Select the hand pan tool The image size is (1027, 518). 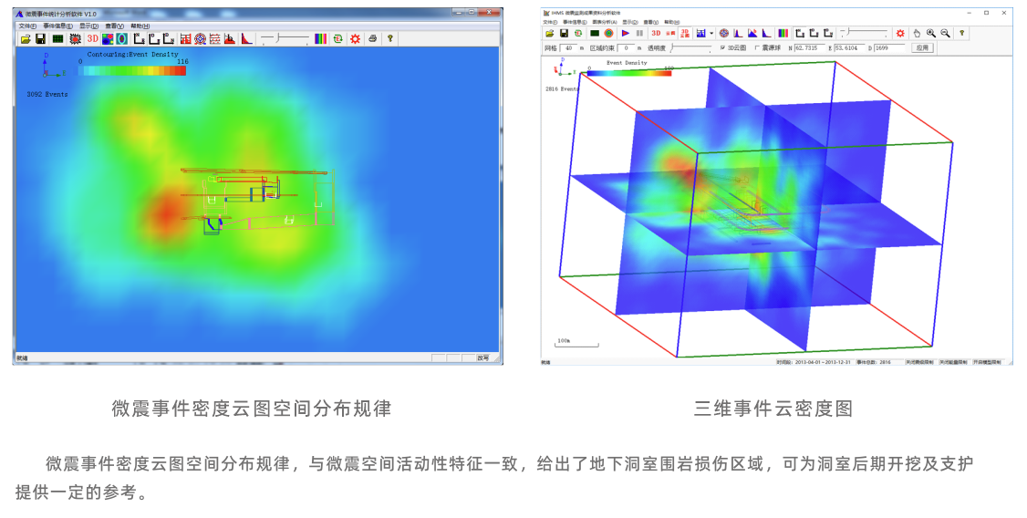918,33
